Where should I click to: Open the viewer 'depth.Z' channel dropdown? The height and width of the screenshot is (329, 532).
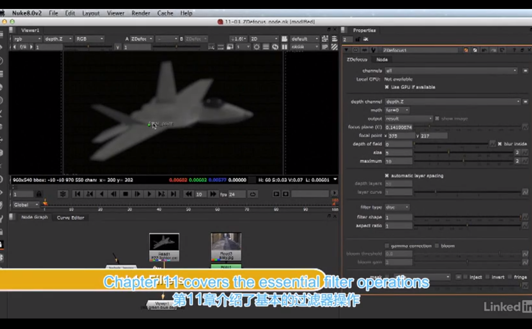click(x=58, y=39)
